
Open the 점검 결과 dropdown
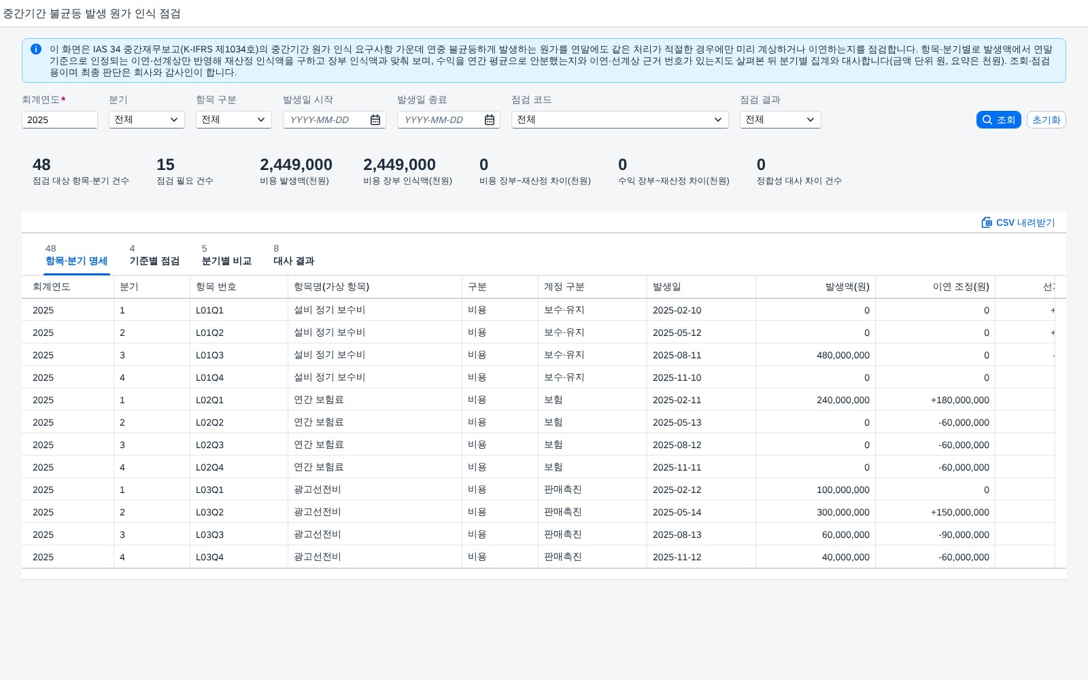click(781, 120)
